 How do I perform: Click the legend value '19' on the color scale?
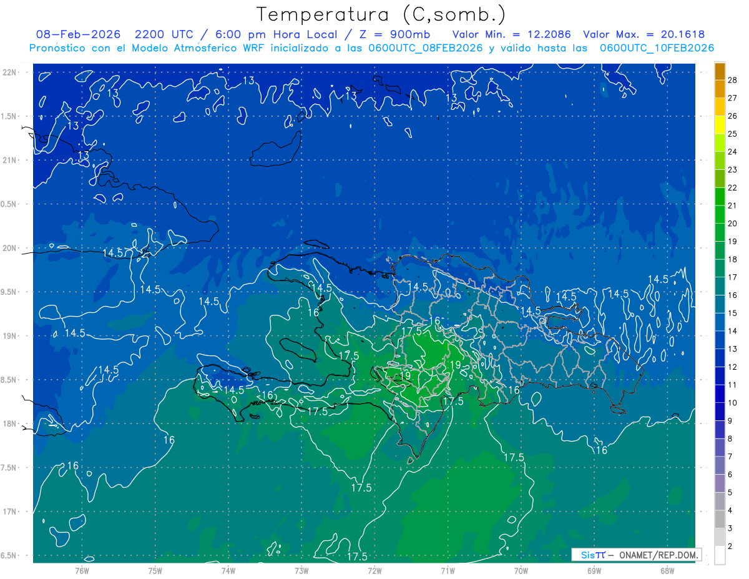[x=733, y=242]
